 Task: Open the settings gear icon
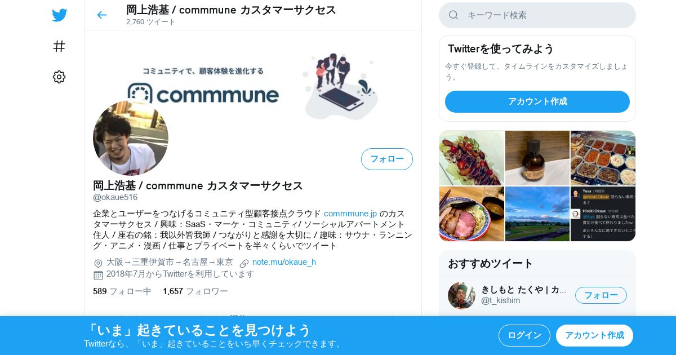59,77
